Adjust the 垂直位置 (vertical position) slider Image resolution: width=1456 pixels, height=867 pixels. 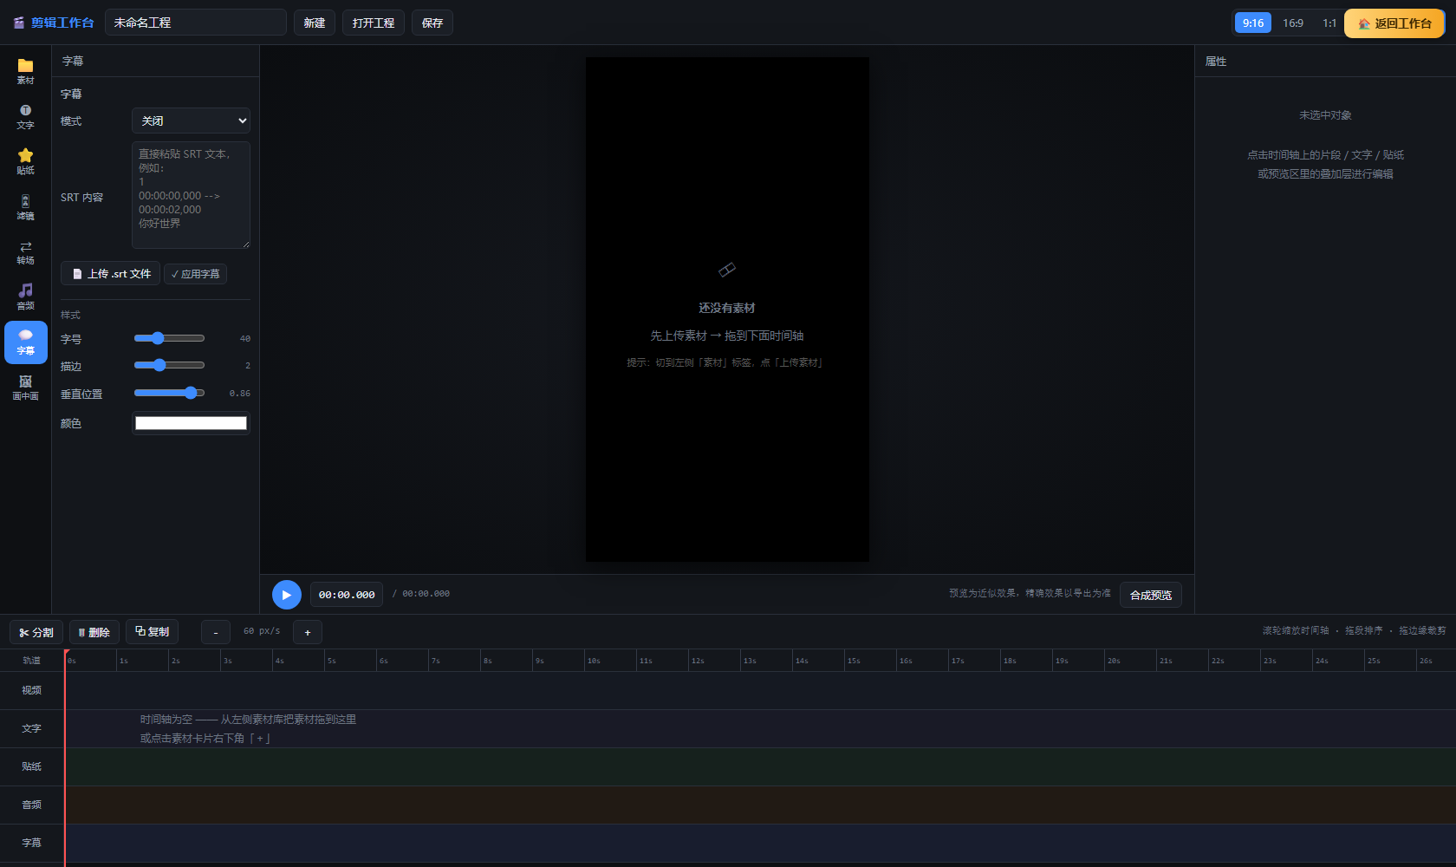(x=169, y=393)
